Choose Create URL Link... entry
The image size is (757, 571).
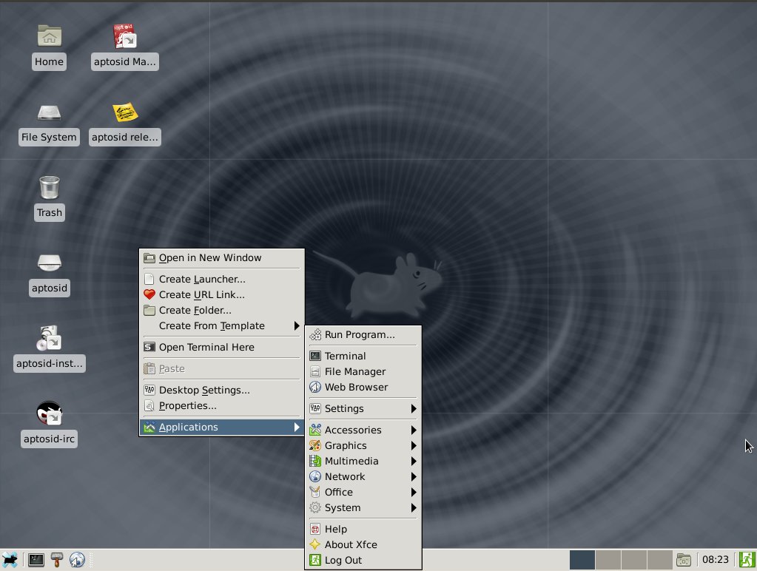[x=221, y=294]
